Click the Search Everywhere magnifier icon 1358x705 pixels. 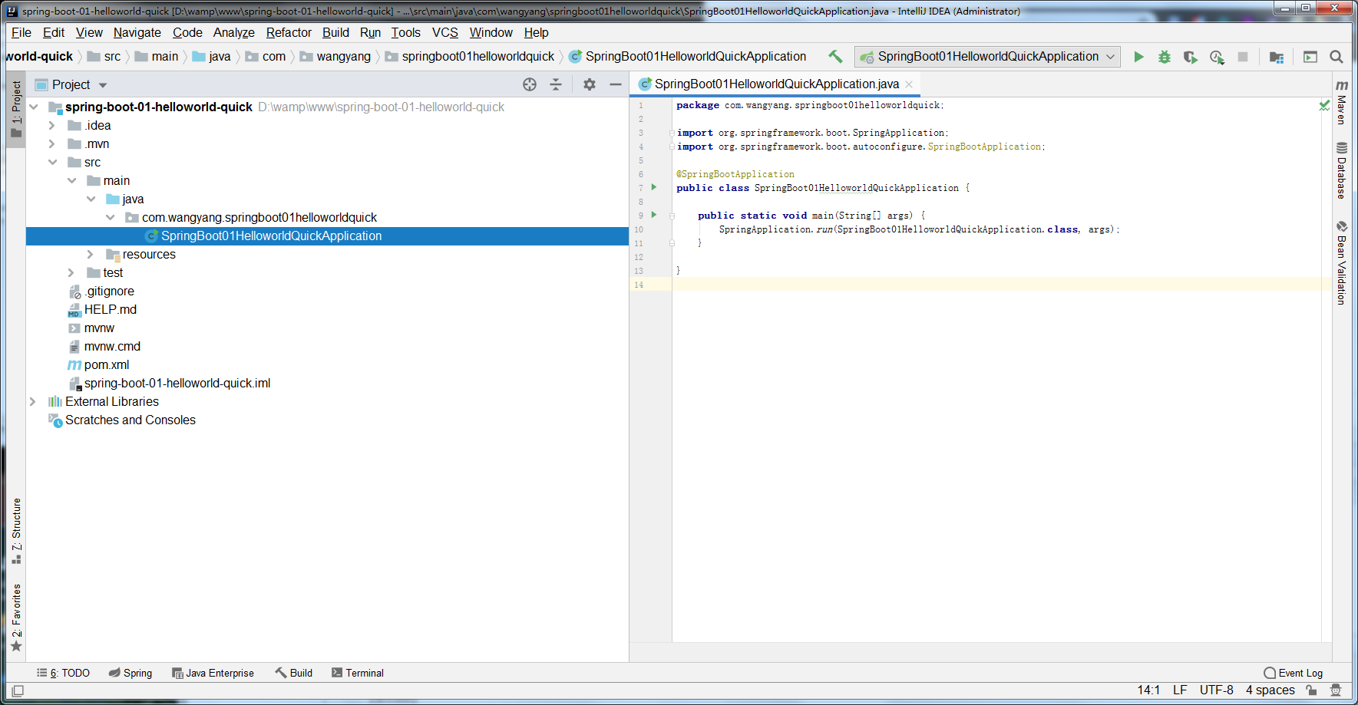coord(1336,57)
